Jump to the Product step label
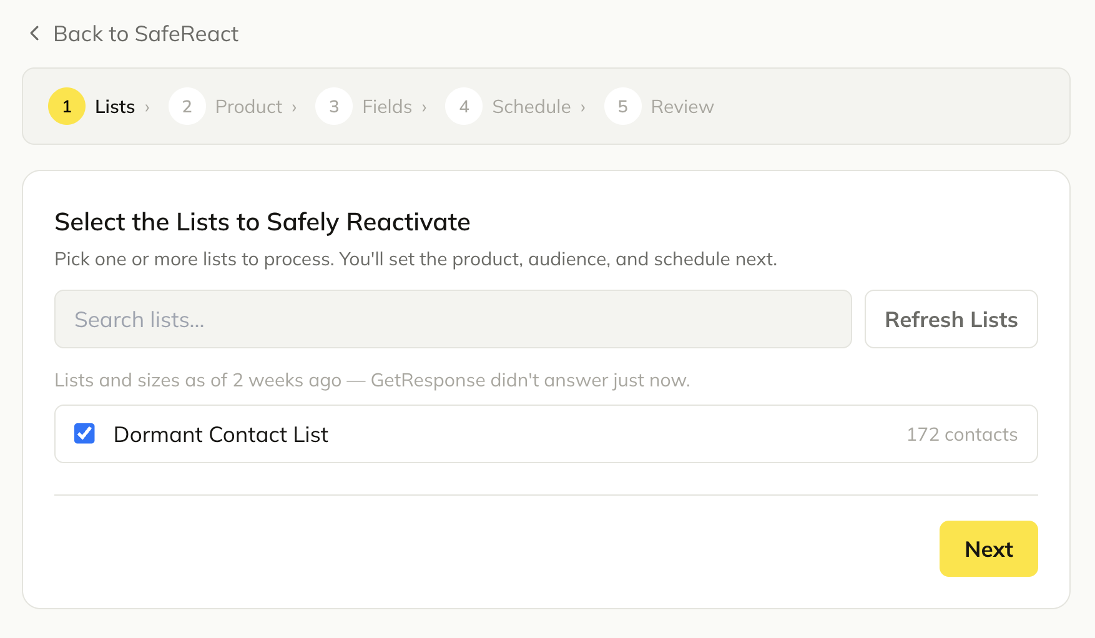Viewport: 1095px width, 638px height. (248, 107)
